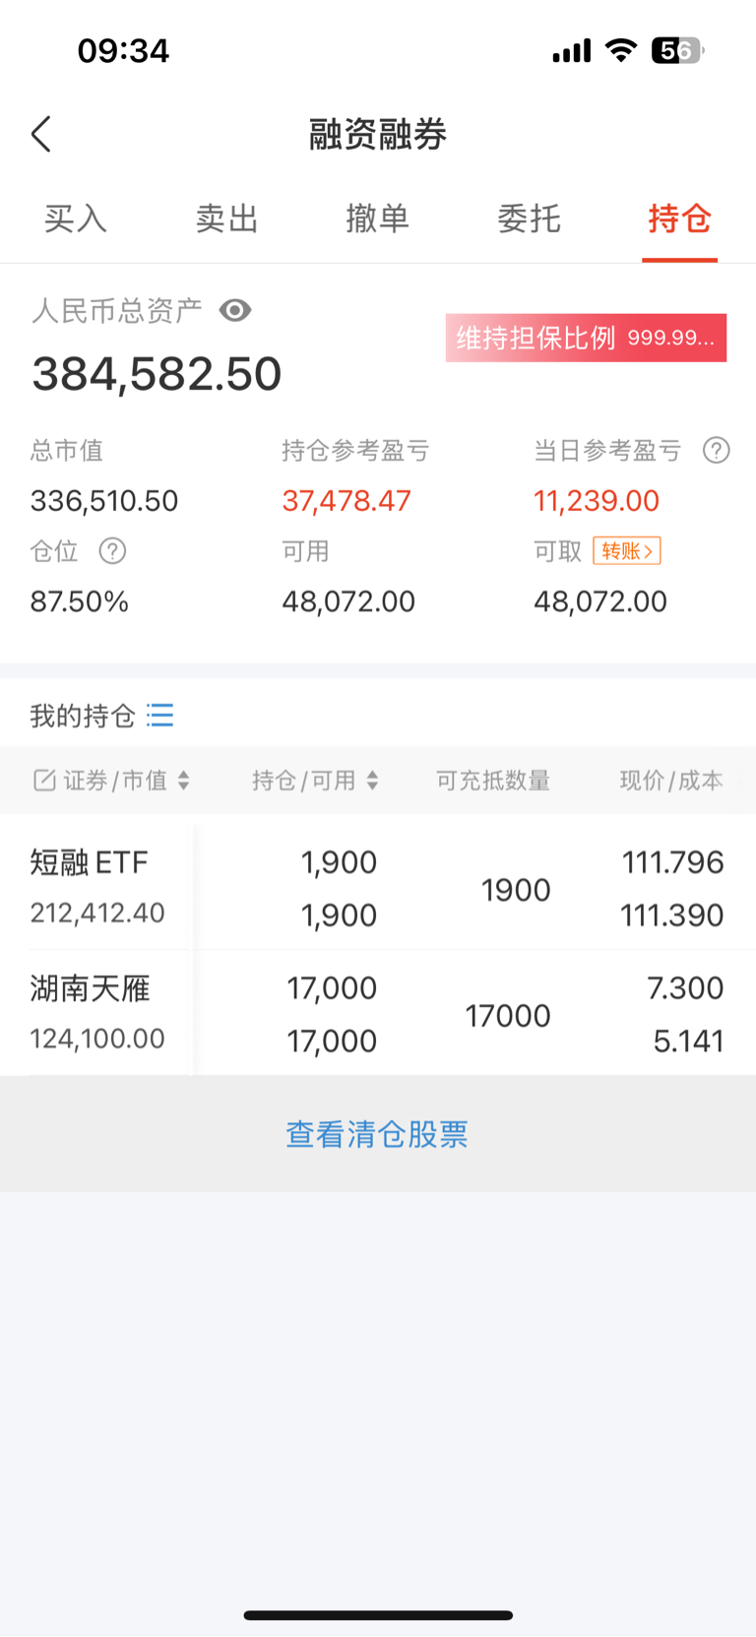Open the edit icon beside 证券/市值 header

(44, 781)
